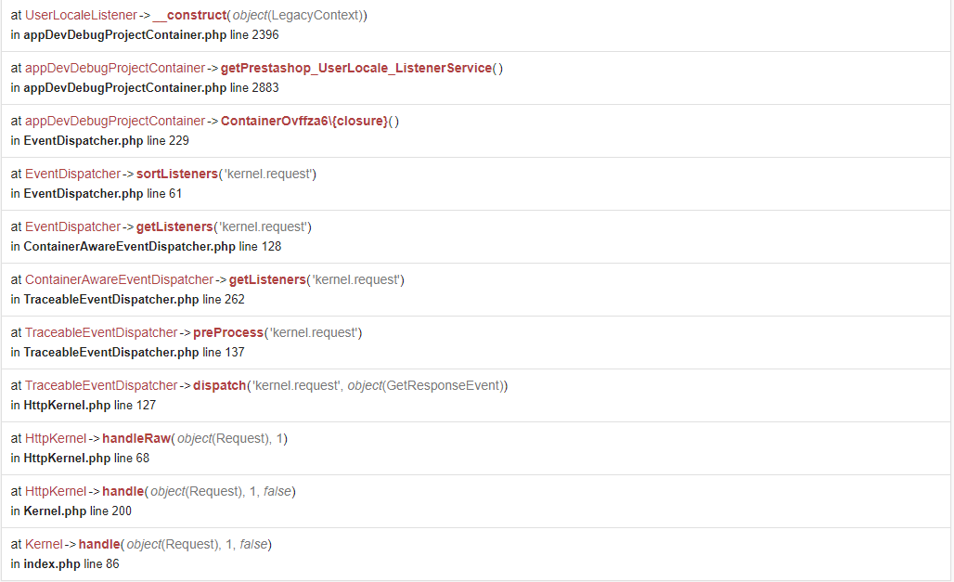
Task: Open TraceableEventDispatcher.php line 137 reference
Action: (134, 353)
